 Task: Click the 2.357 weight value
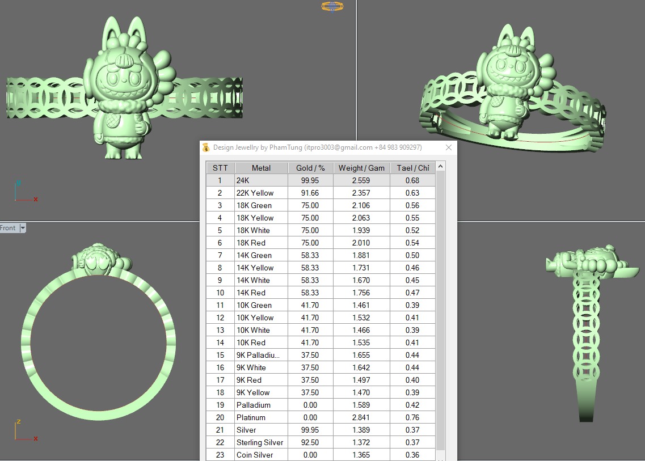361,193
